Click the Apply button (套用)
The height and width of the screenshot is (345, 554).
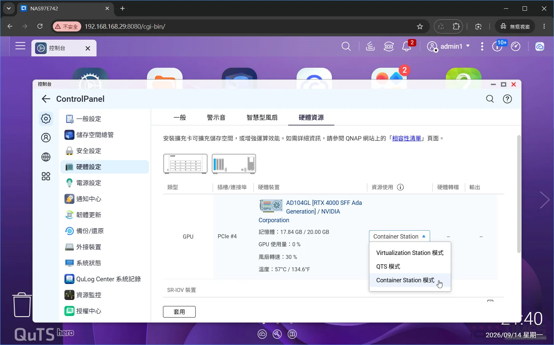179,312
